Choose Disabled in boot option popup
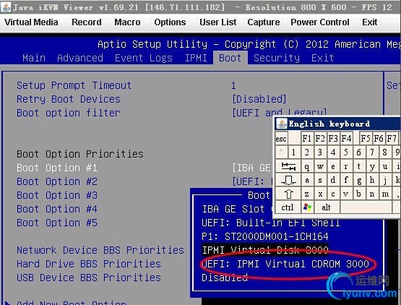Image resolution: width=401 pixels, height=305 pixels. coord(225,278)
